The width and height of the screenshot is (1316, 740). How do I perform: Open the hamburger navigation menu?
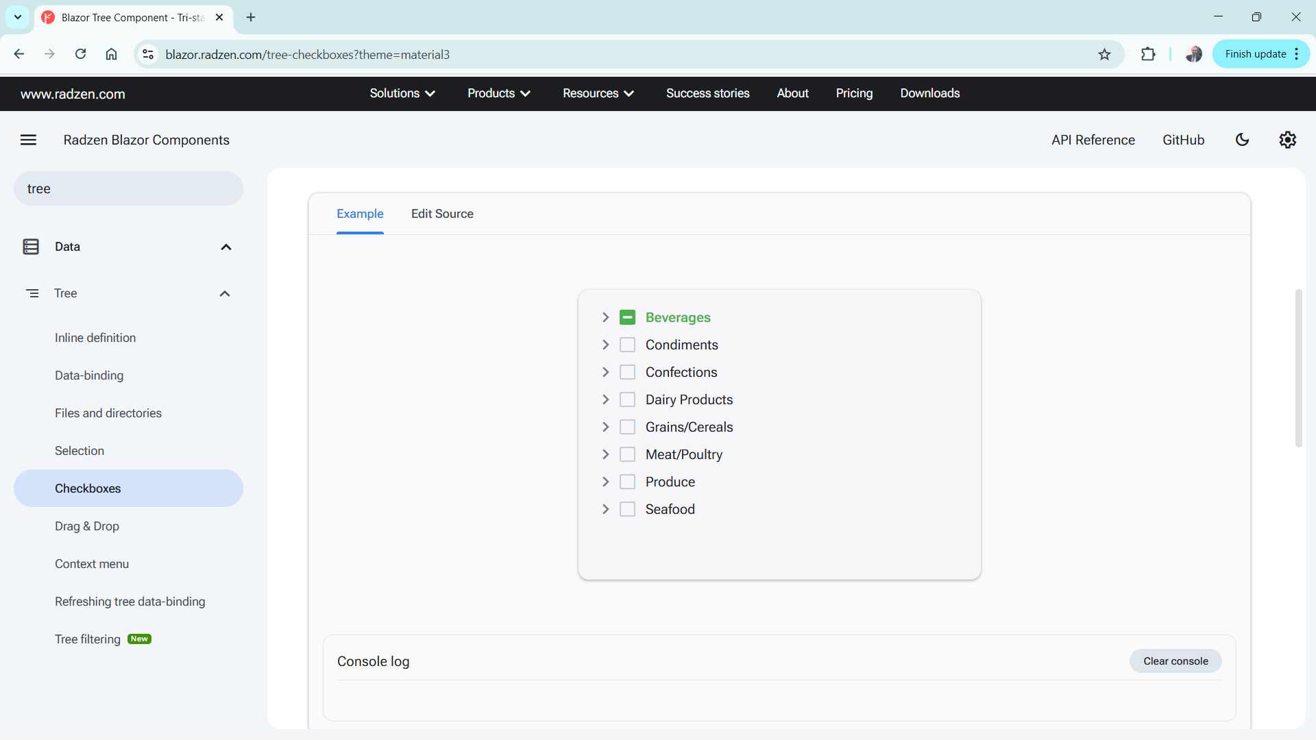pyautogui.click(x=28, y=140)
